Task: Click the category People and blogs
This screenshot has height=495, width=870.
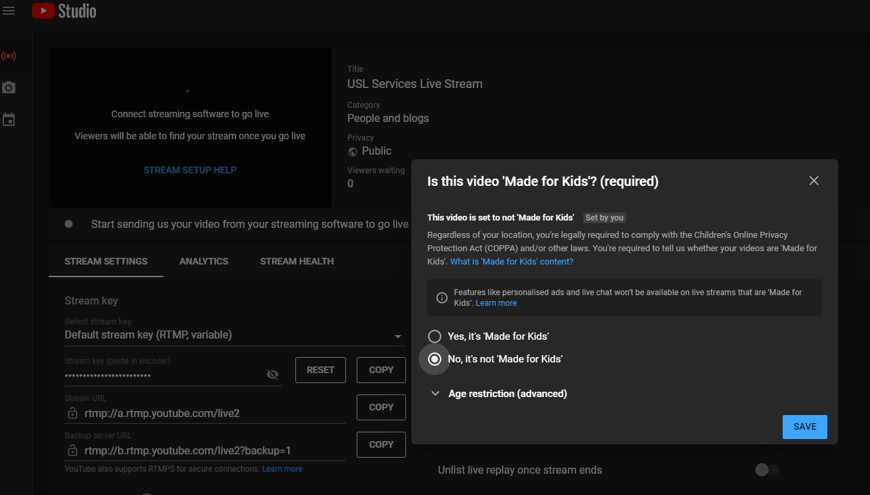Action: click(388, 118)
